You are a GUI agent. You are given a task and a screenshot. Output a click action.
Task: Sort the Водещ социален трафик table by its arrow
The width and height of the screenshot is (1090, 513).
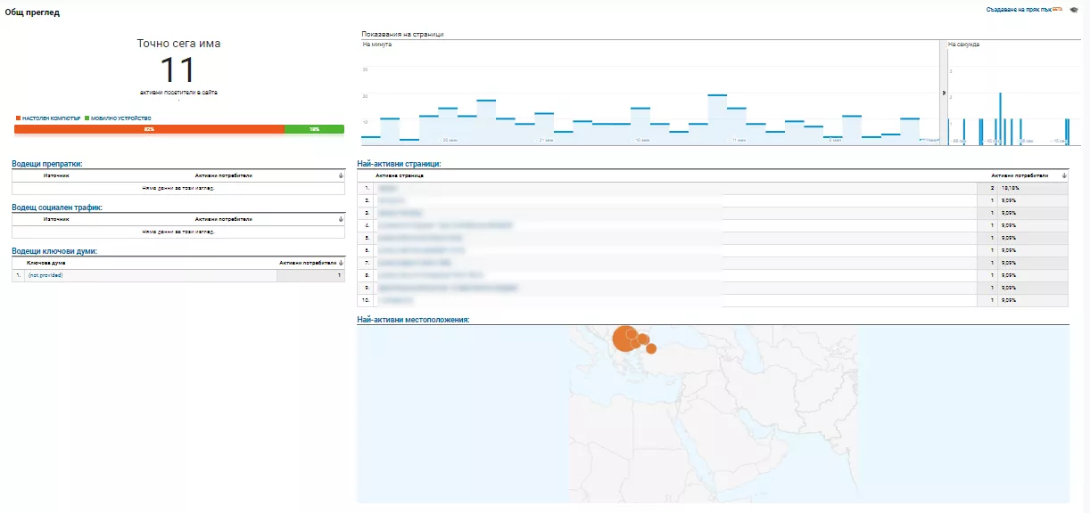pos(341,218)
